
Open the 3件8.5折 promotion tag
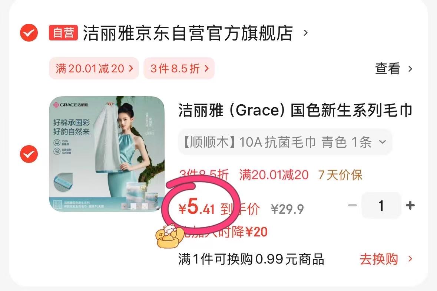point(179,68)
